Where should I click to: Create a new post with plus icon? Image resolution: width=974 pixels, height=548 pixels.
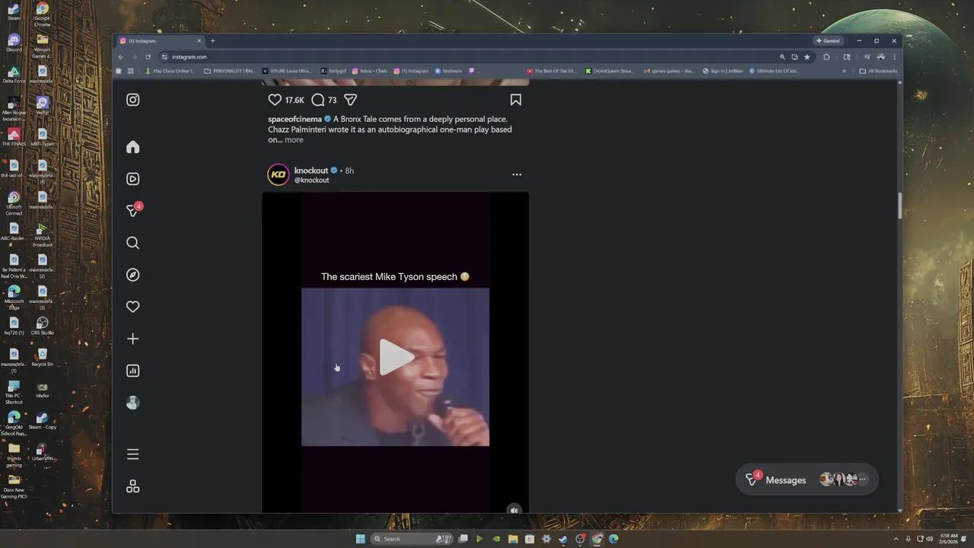tap(132, 339)
